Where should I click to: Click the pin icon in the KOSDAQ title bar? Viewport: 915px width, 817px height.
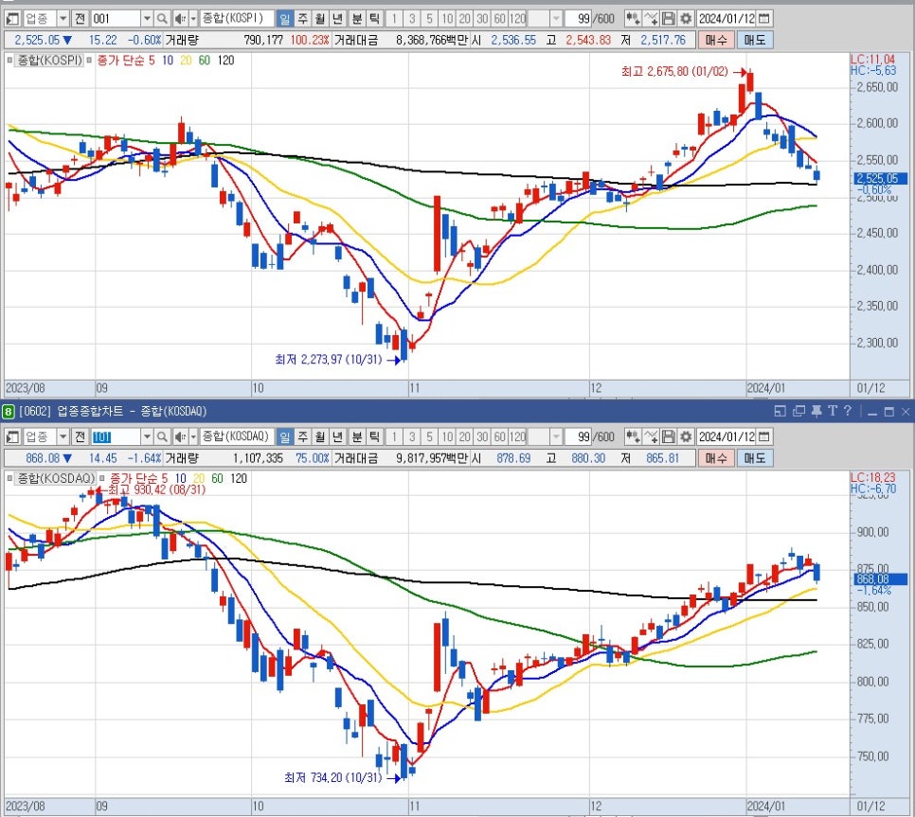click(x=816, y=411)
